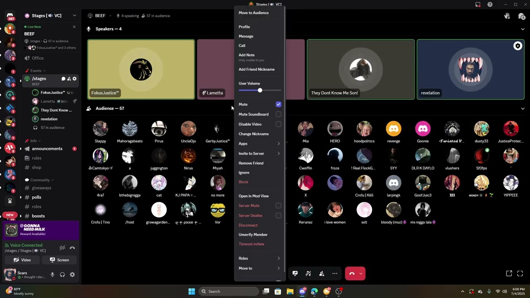This screenshot has width=530, height=298.
Task: Click the Windows taskbar search box
Action: (229, 291)
